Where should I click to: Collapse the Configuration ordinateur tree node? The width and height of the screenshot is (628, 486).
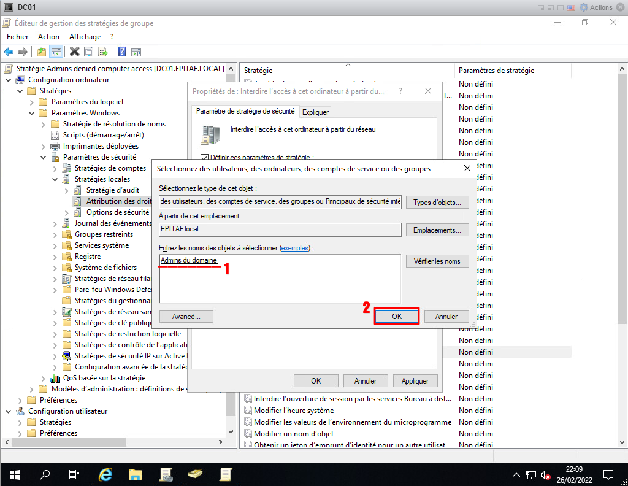8,80
